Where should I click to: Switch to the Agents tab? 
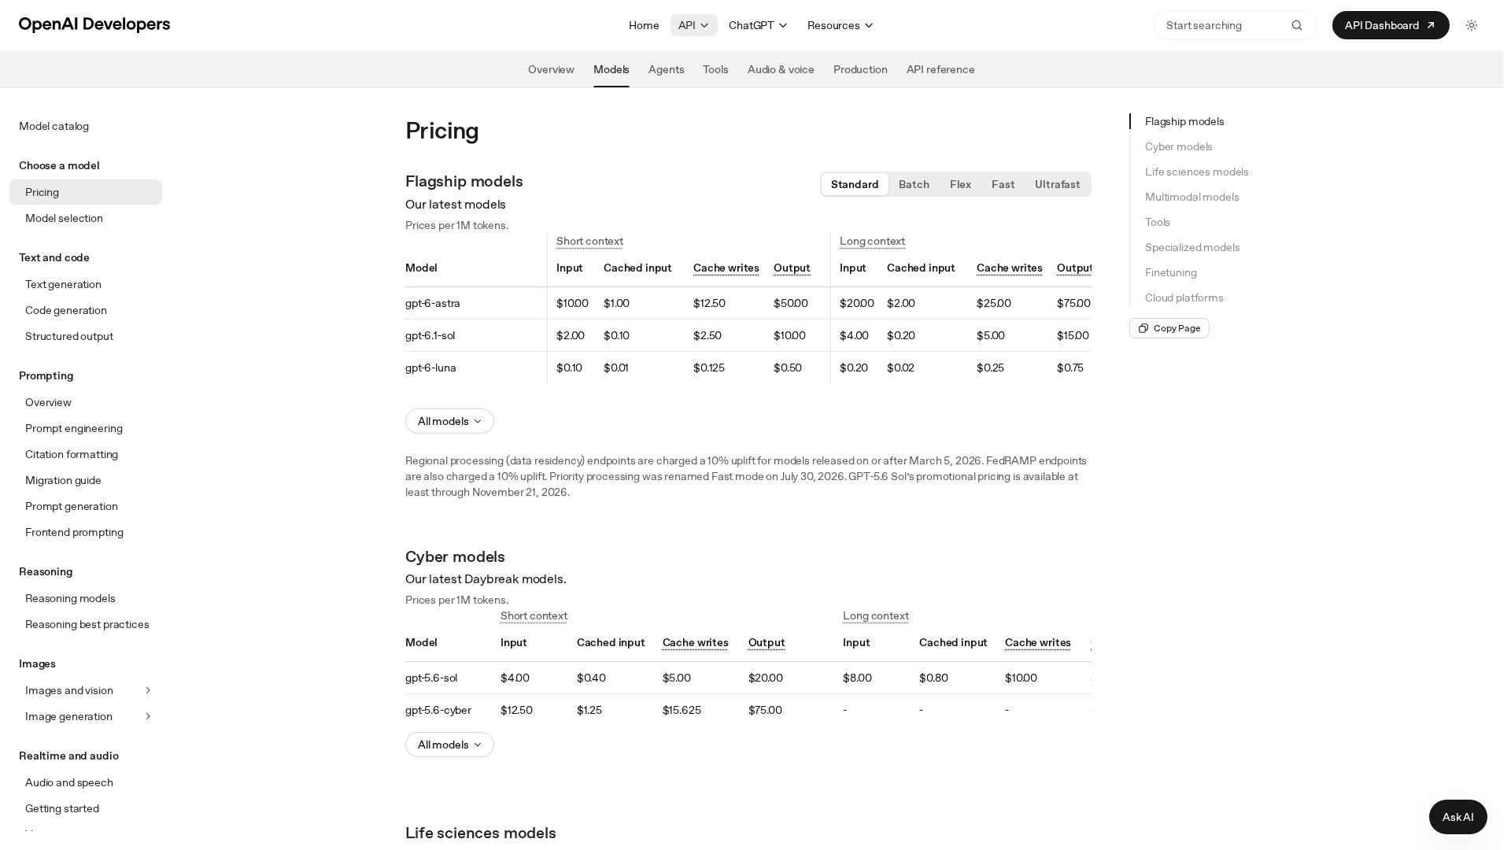(666, 69)
